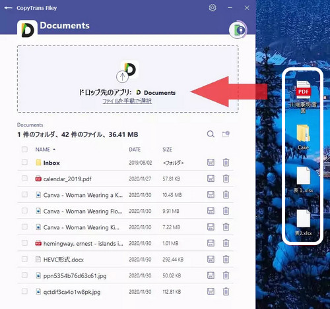Screen dimensions: 330x309
Task: Click the upload arrow in drop zone
Action: (122, 76)
